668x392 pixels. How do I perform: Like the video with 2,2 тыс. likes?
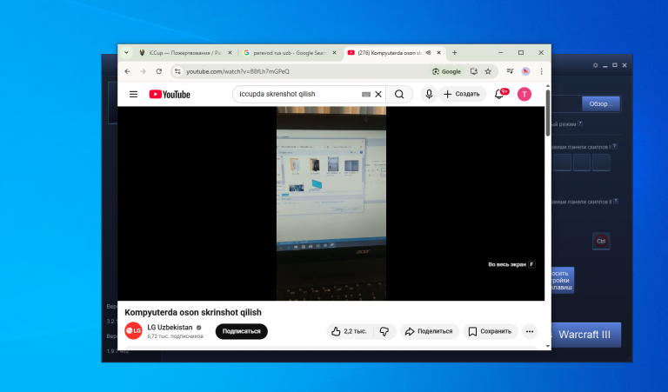coord(350,331)
